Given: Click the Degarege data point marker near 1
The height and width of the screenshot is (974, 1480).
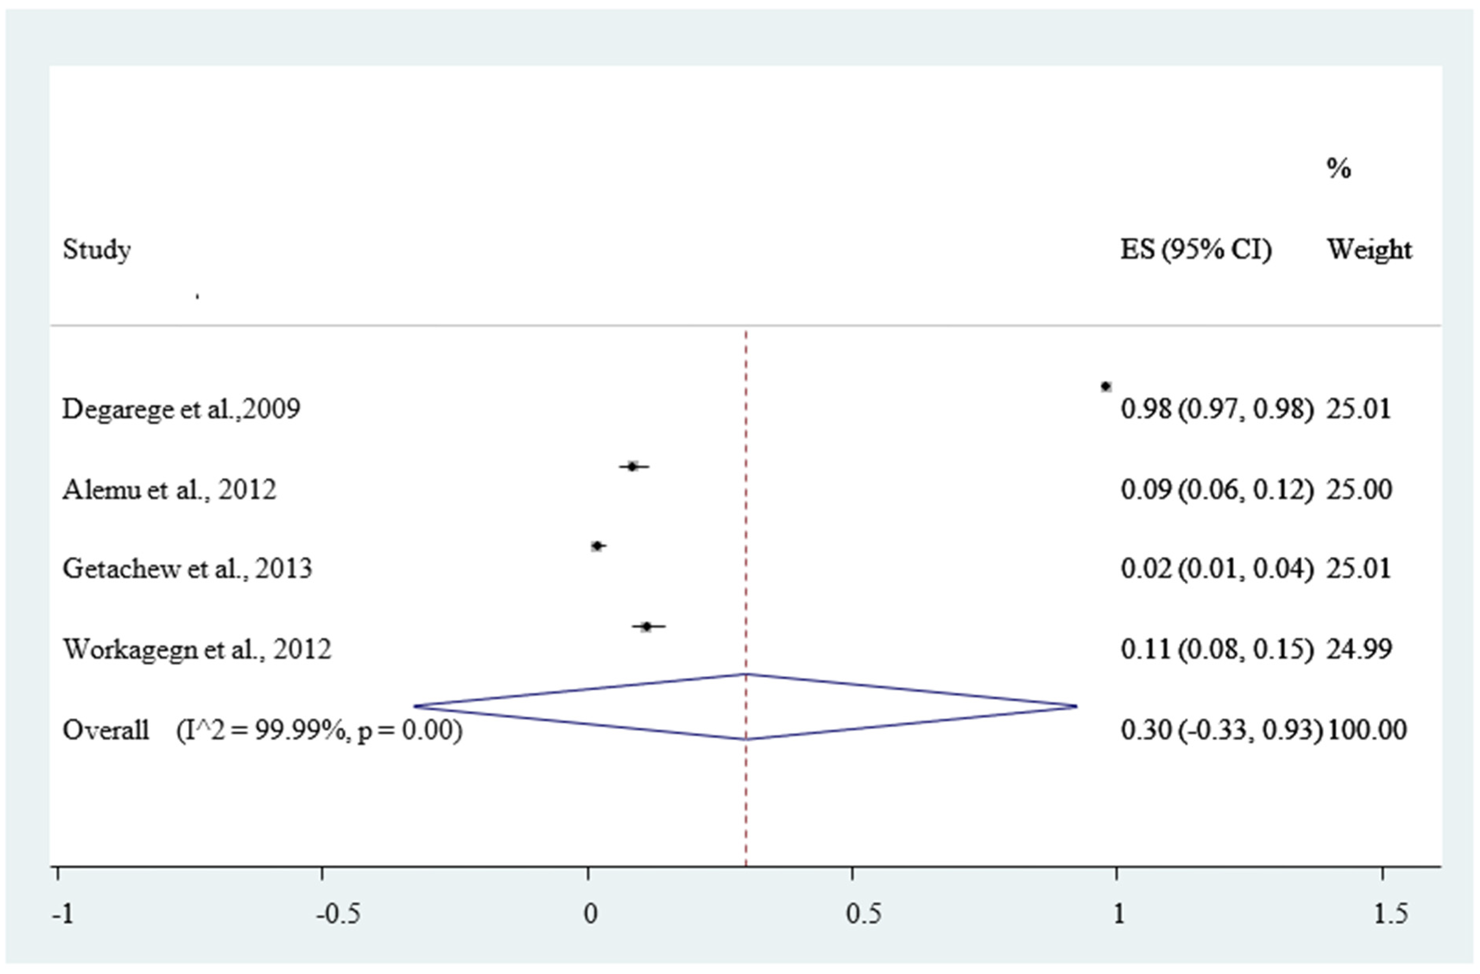Looking at the screenshot, I should (1105, 387).
